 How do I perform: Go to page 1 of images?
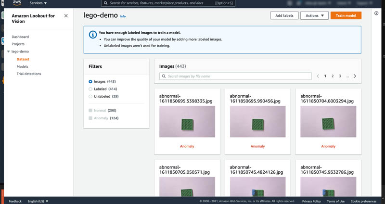click(325, 76)
